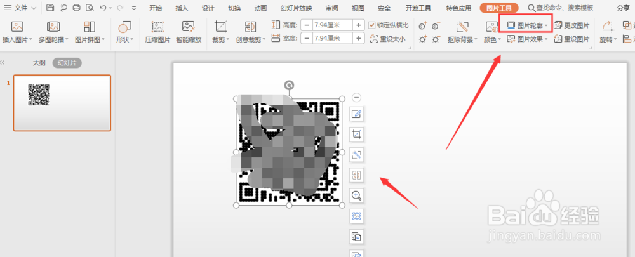Click the 创意裁剪 creative crop icon
The width and height of the screenshot is (635, 257).
click(x=251, y=27)
